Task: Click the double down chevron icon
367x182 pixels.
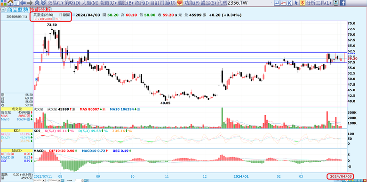Action: tap(43, 3)
